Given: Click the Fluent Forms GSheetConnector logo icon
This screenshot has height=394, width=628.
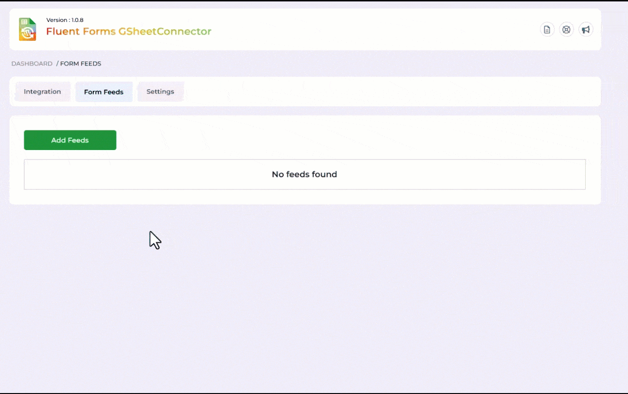Looking at the screenshot, I should [x=28, y=29].
